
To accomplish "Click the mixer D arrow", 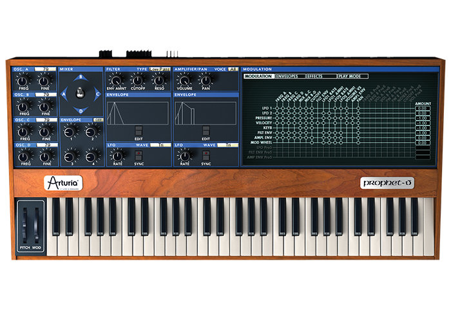I will pyautogui.click(x=81, y=111).
